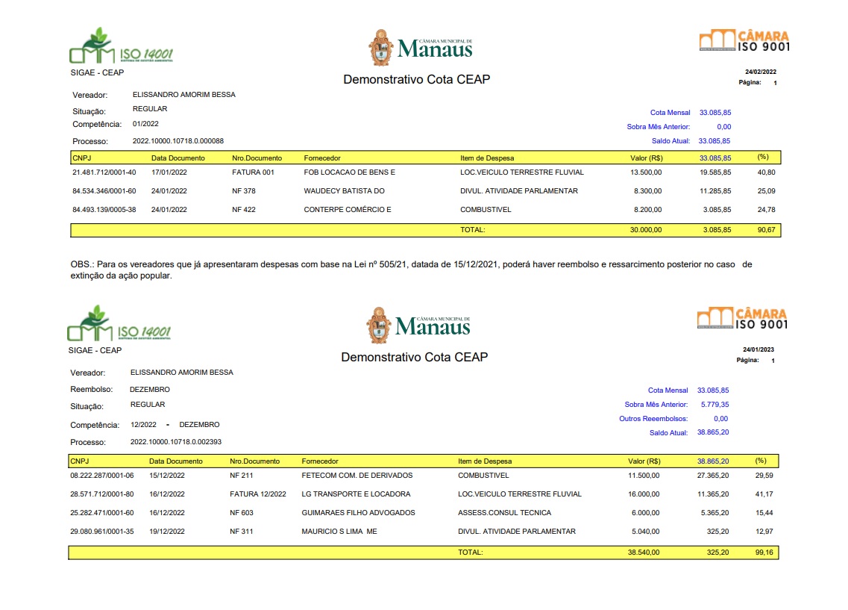Click CNPJ 84.534.346/0001-60
Screen dimensions: 848x610
pyautogui.click(x=104, y=191)
